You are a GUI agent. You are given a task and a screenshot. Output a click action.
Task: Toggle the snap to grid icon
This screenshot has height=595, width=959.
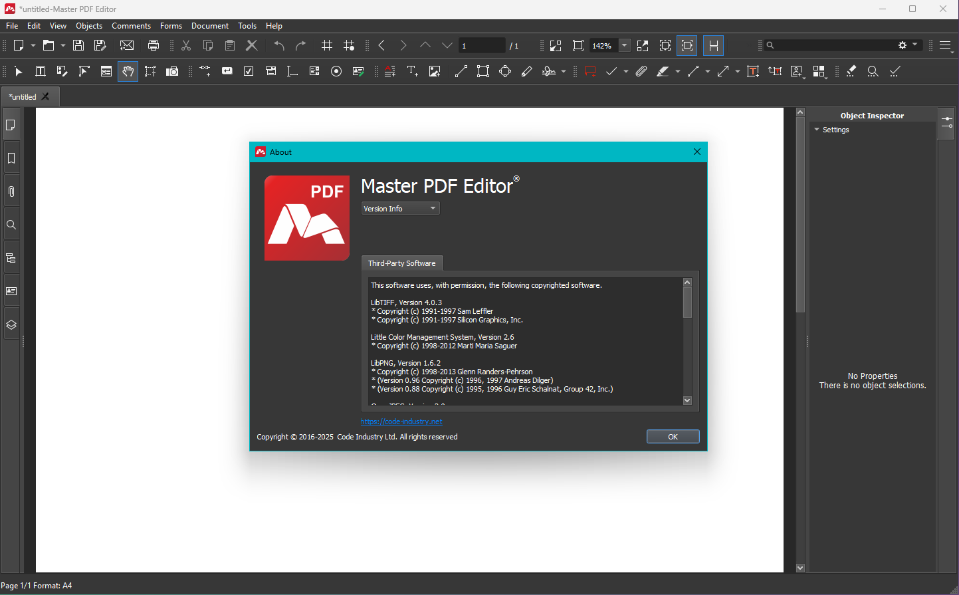click(x=349, y=45)
